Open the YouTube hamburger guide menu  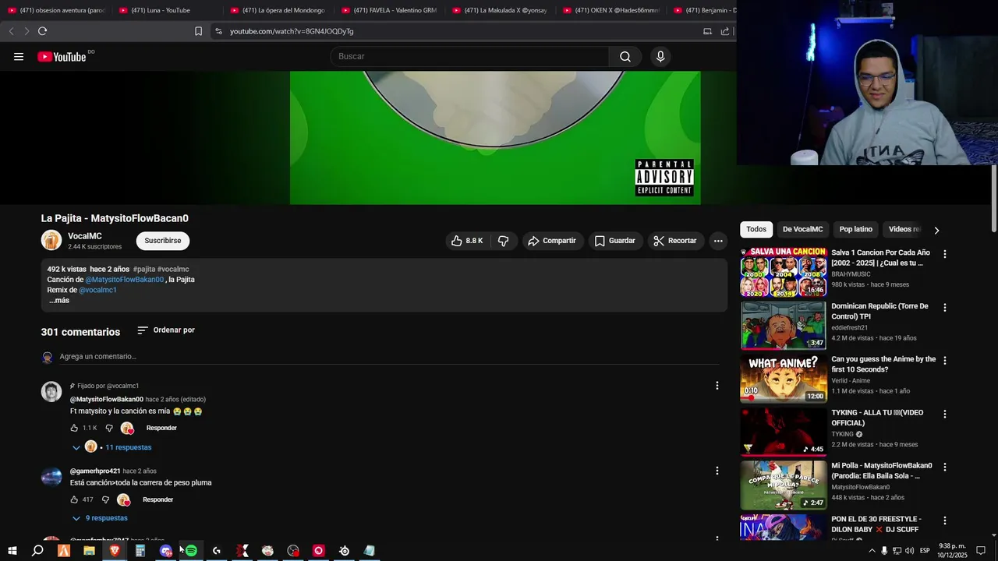(x=19, y=56)
